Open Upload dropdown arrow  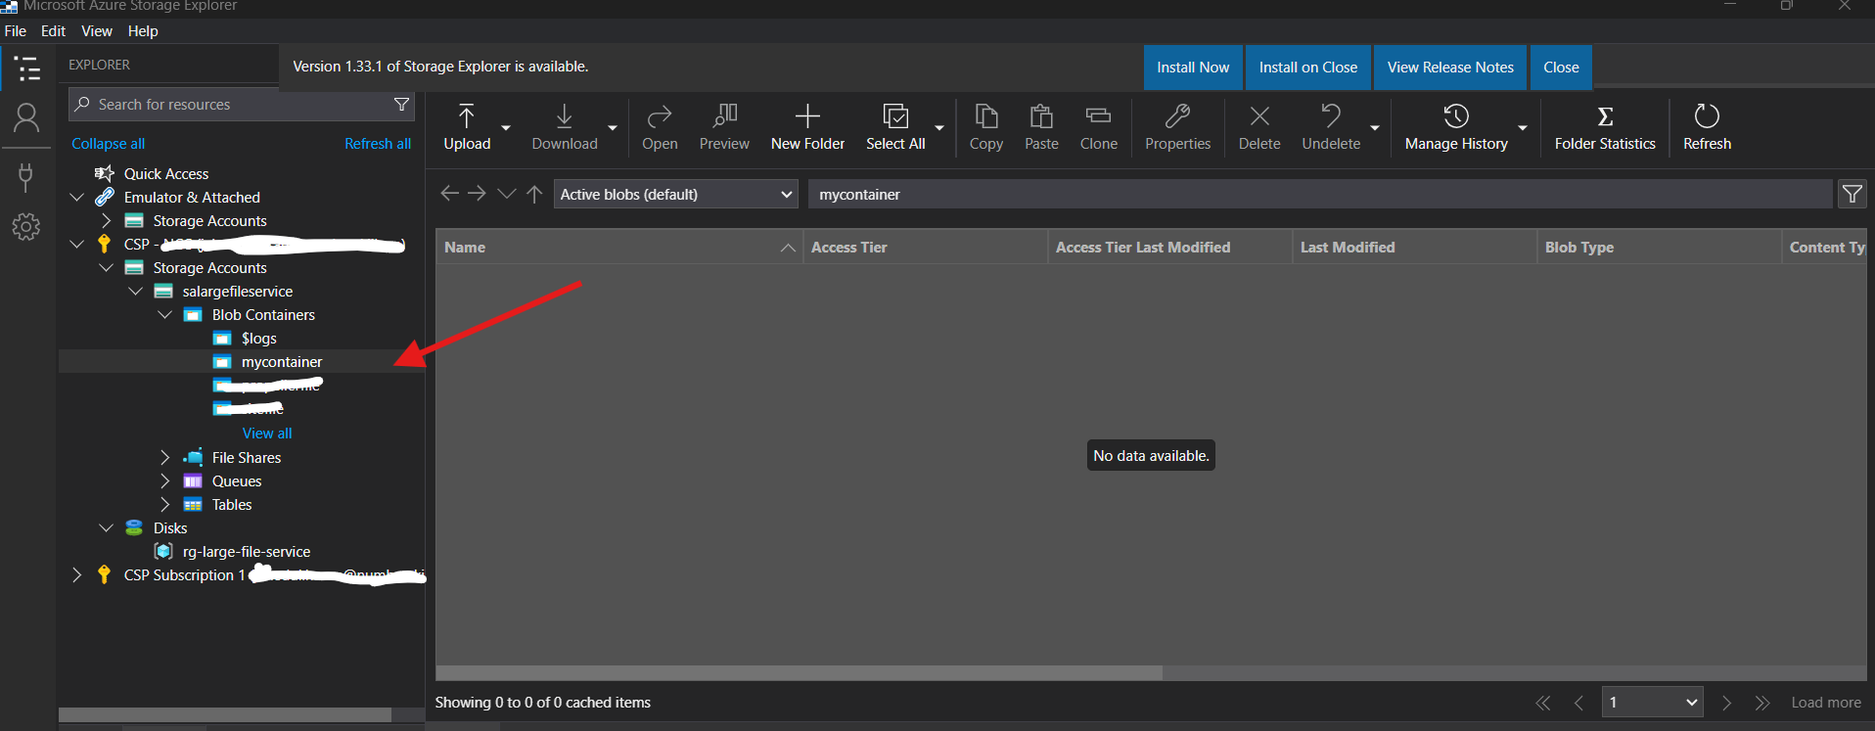click(x=506, y=127)
